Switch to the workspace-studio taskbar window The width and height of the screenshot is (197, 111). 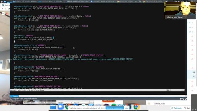pyautogui.click(x=51, y=2)
